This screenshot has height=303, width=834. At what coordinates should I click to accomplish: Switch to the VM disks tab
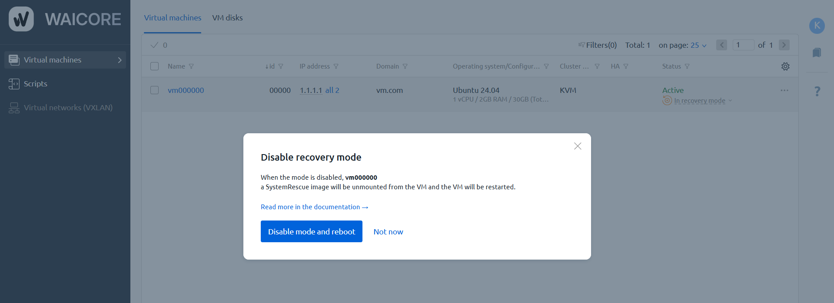pos(227,18)
